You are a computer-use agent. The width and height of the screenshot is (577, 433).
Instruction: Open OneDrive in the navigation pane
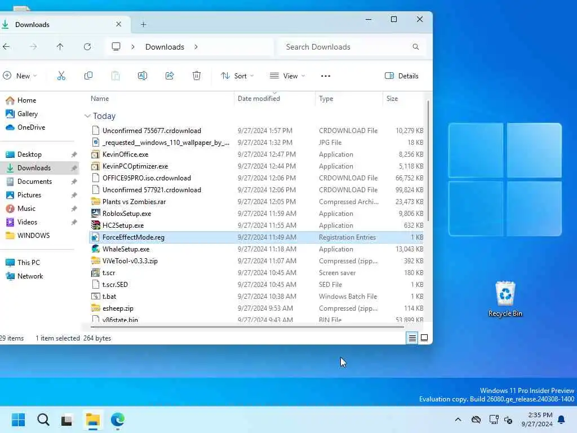click(26, 127)
